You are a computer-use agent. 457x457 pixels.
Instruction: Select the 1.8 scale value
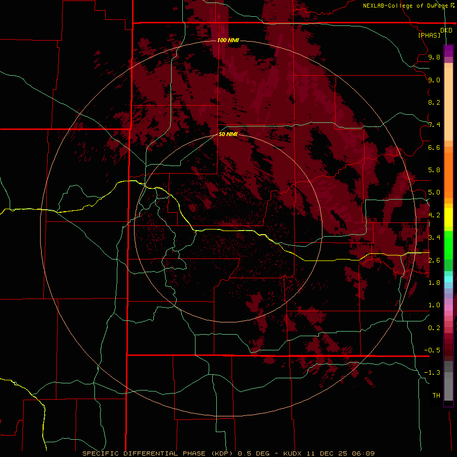click(434, 283)
